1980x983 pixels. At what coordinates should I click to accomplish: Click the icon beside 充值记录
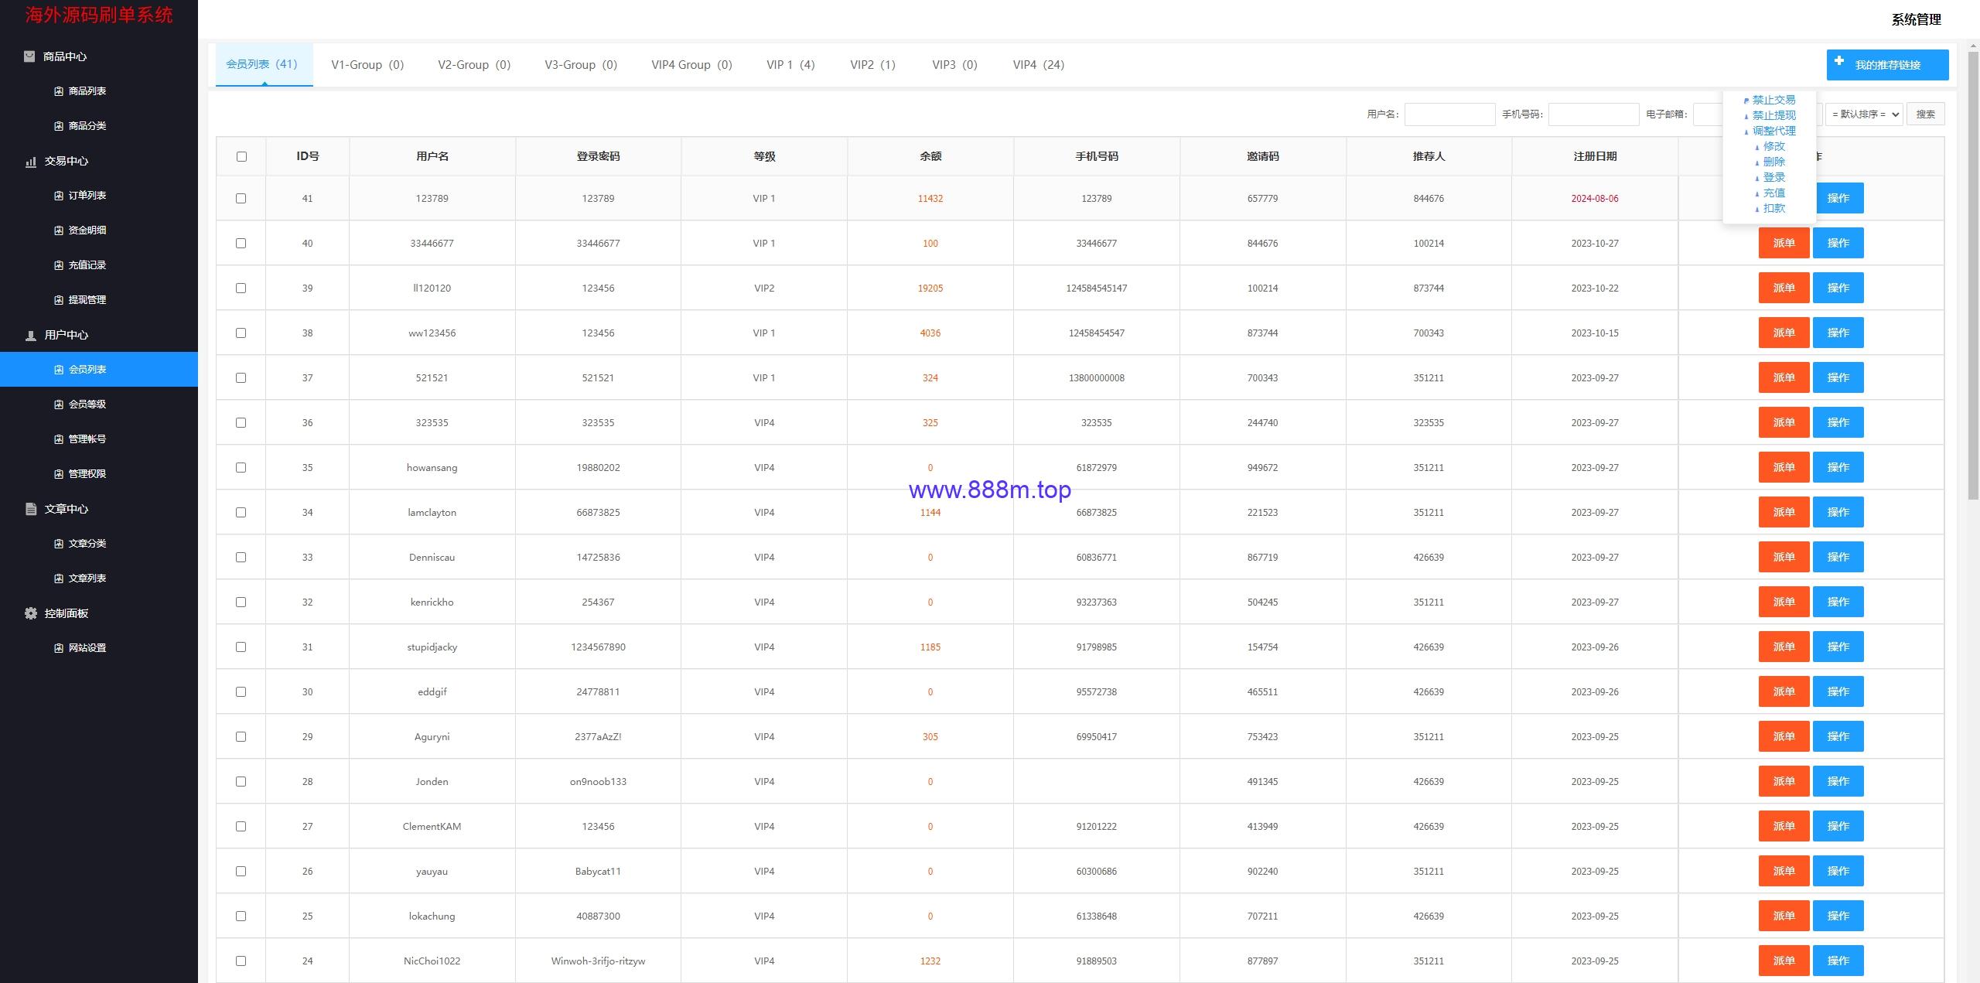tap(59, 265)
